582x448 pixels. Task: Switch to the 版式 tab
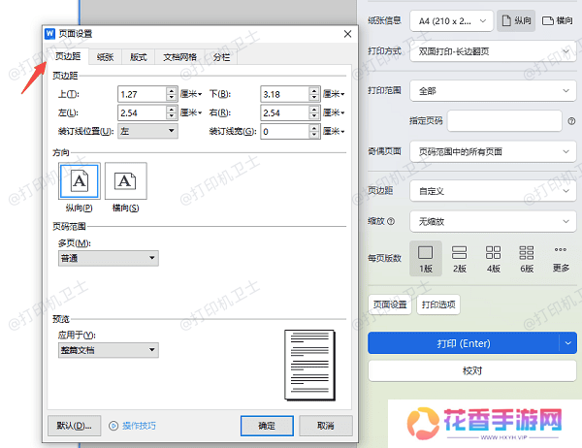point(138,57)
